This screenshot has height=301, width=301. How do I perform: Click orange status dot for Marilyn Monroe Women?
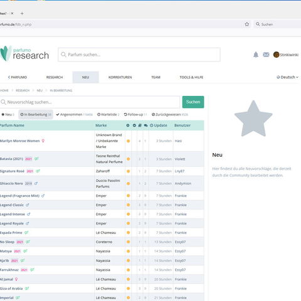click(x=129, y=141)
